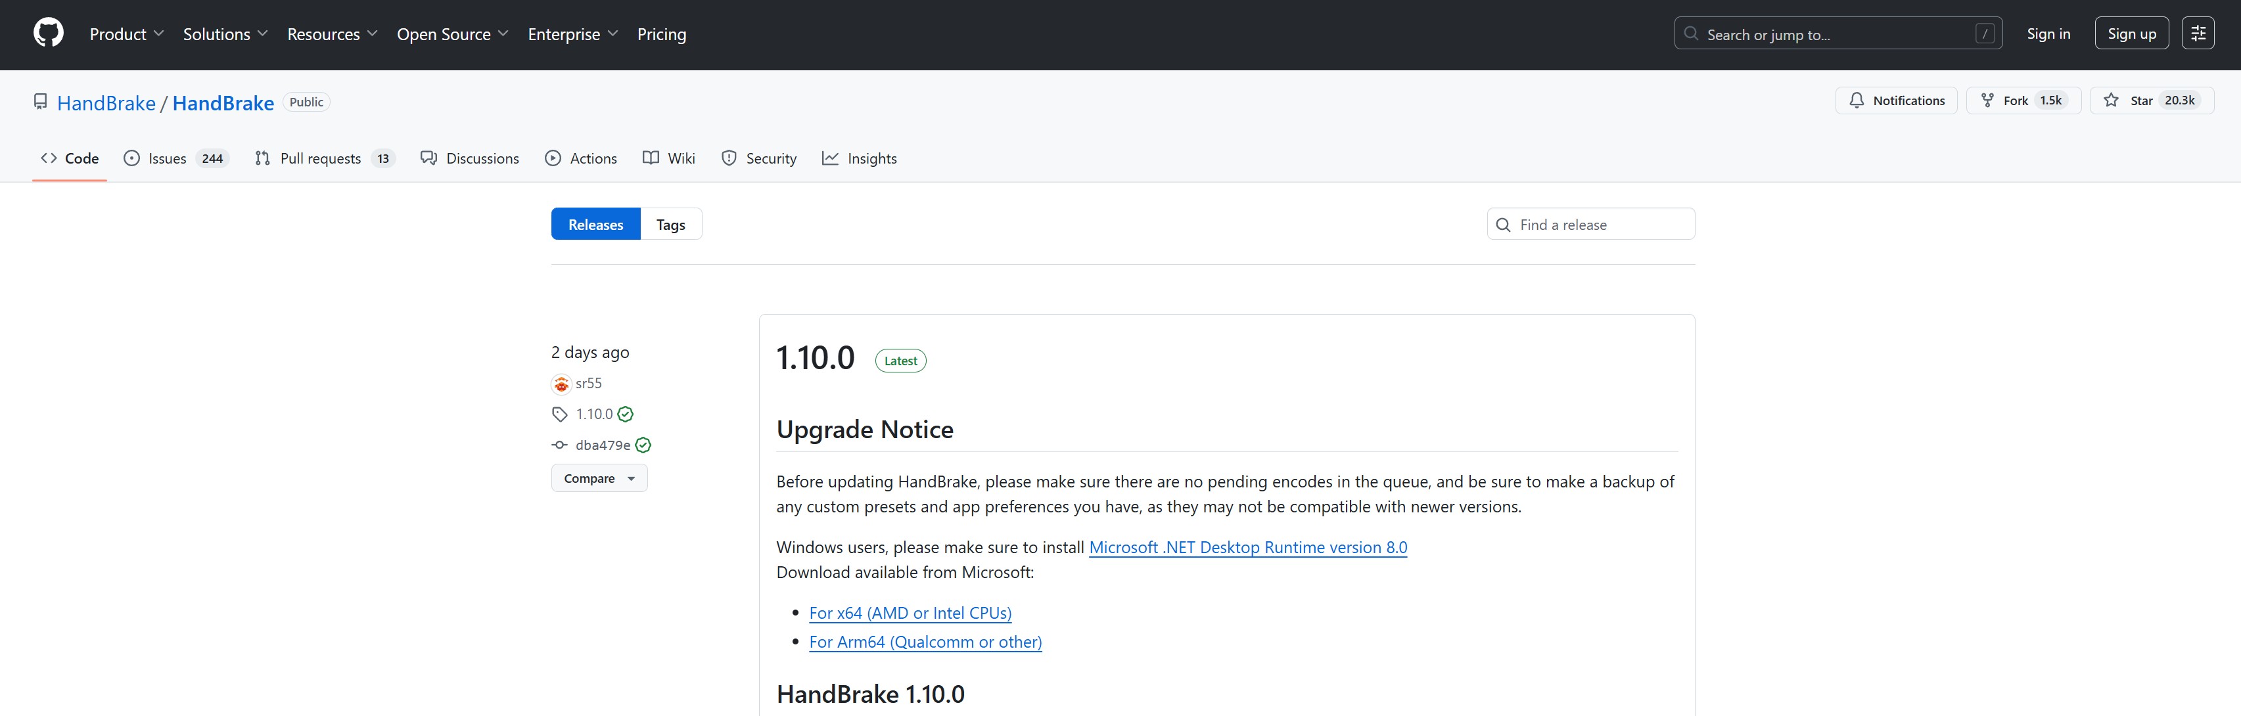
Task: Select the Releases button
Action: click(596, 225)
